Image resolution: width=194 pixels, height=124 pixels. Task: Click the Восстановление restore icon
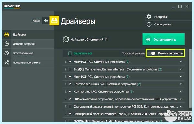(x=6, y=53)
